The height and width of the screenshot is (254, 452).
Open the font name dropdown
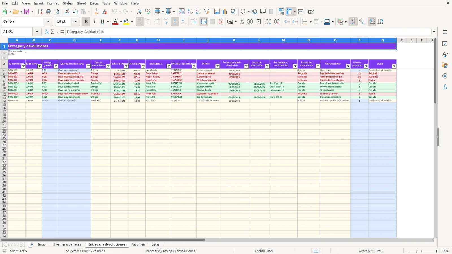click(48, 21)
